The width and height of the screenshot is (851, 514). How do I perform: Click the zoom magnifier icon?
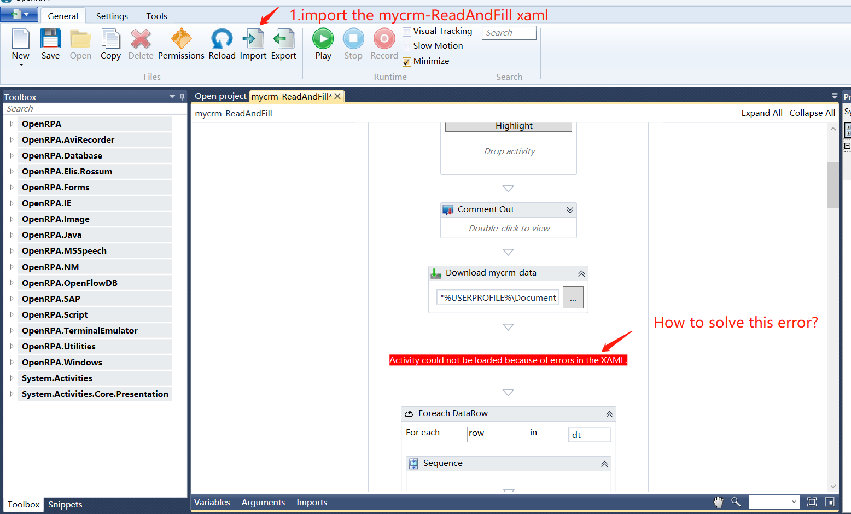coord(736,502)
